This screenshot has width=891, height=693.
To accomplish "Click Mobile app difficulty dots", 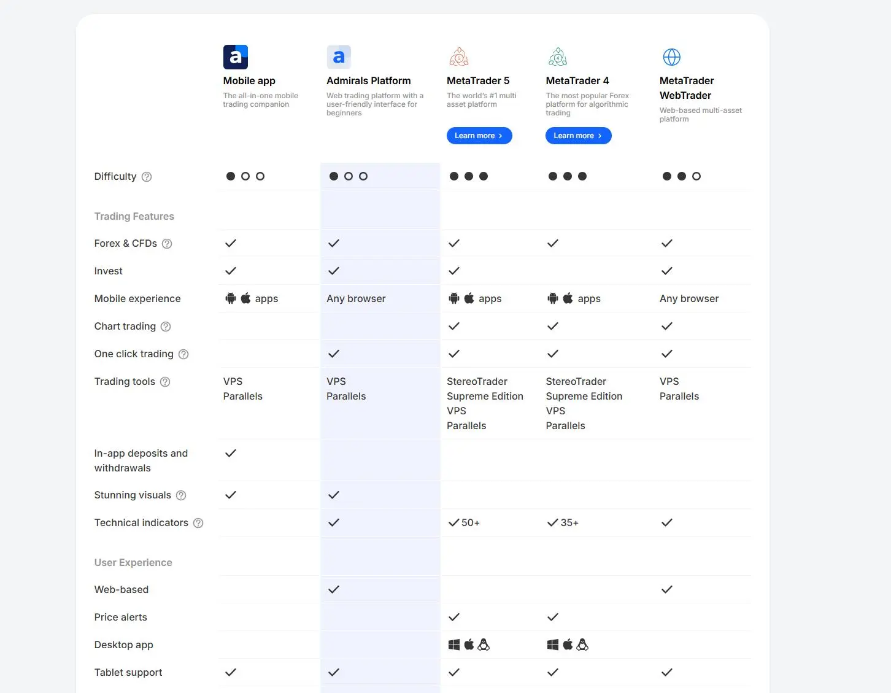I will (245, 176).
